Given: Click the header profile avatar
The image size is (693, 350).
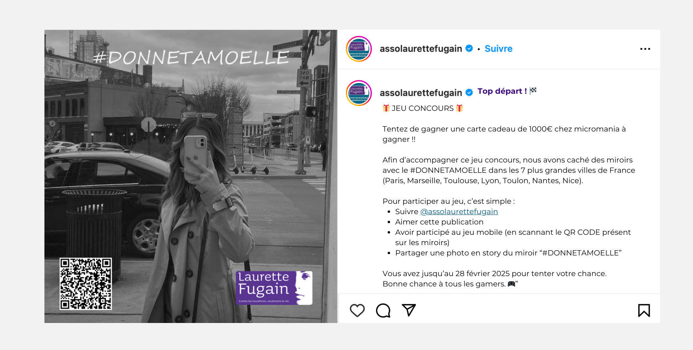Looking at the screenshot, I should point(359,49).
